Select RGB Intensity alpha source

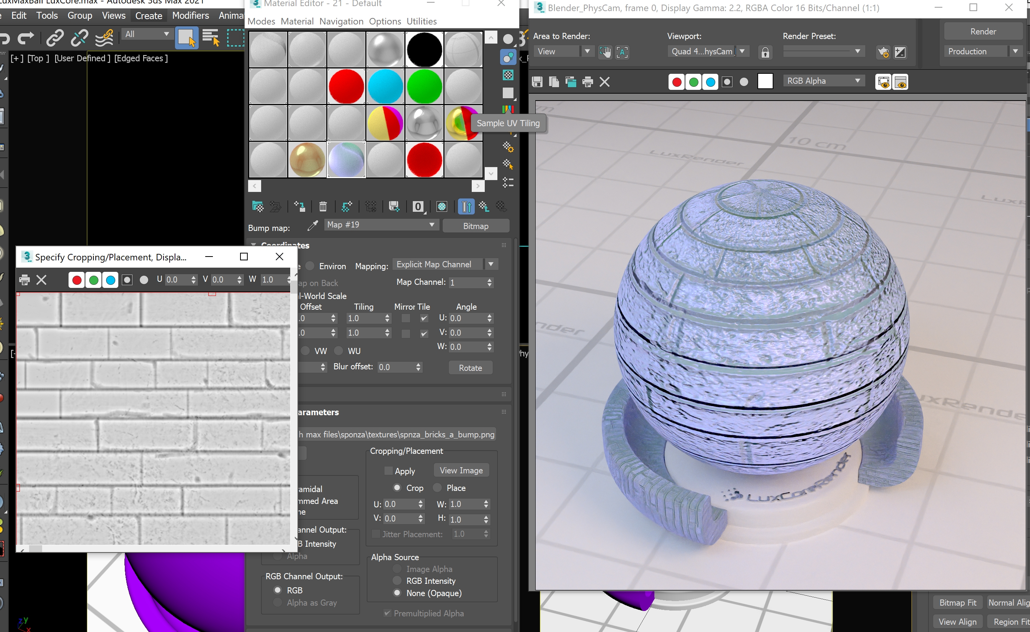pos(397,581)
